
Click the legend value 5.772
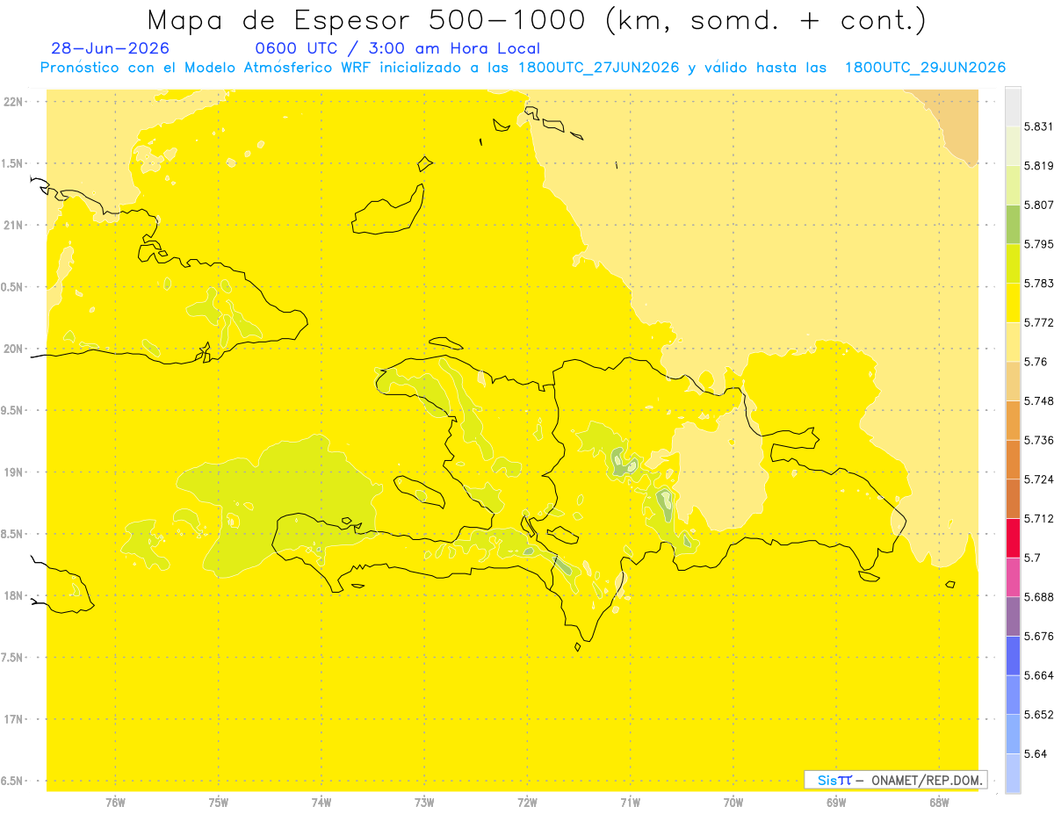point(1039,322)
